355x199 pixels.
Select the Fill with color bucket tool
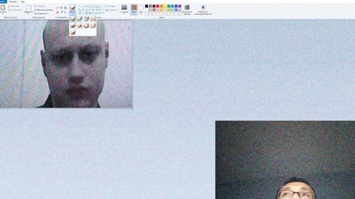click(61, 7)
